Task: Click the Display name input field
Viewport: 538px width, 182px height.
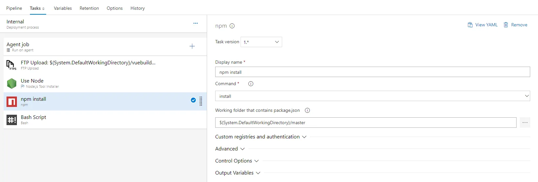Action: click(372, 72)
